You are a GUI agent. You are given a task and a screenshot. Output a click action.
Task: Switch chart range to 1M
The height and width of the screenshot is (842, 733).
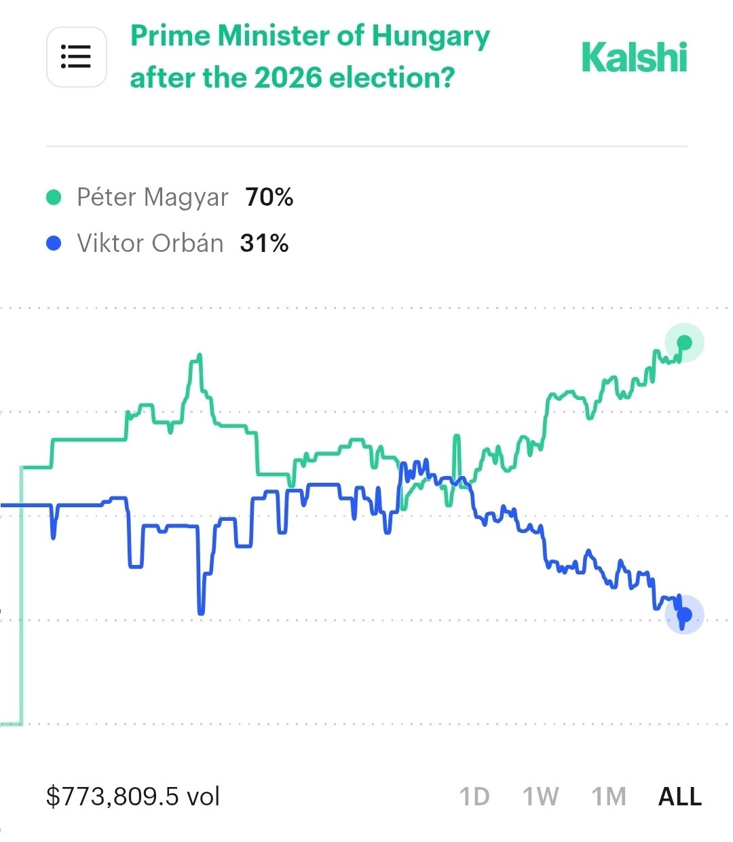click(x=608, y=797)
